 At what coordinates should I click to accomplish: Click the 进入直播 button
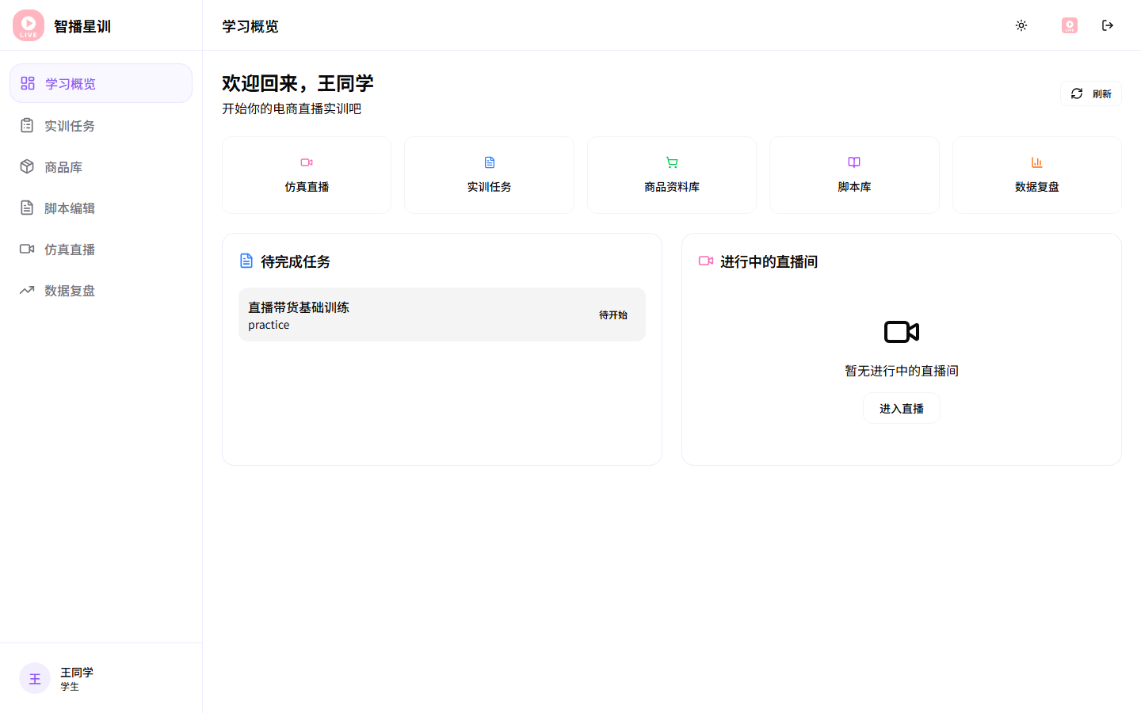coord(901,407)
